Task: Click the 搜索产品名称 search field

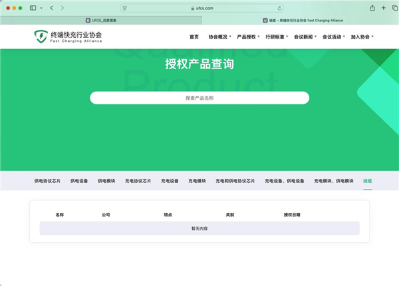Action: (x=199, y=98)
